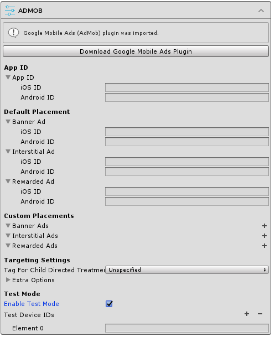
Task: Click the ADMOB panel title text
Action: pos(30,11)
